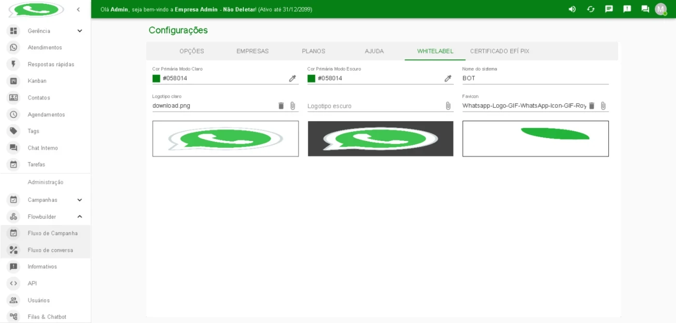Expand the Campanhas submenu
The image size is (676, 323).
[x=45, y=200]
